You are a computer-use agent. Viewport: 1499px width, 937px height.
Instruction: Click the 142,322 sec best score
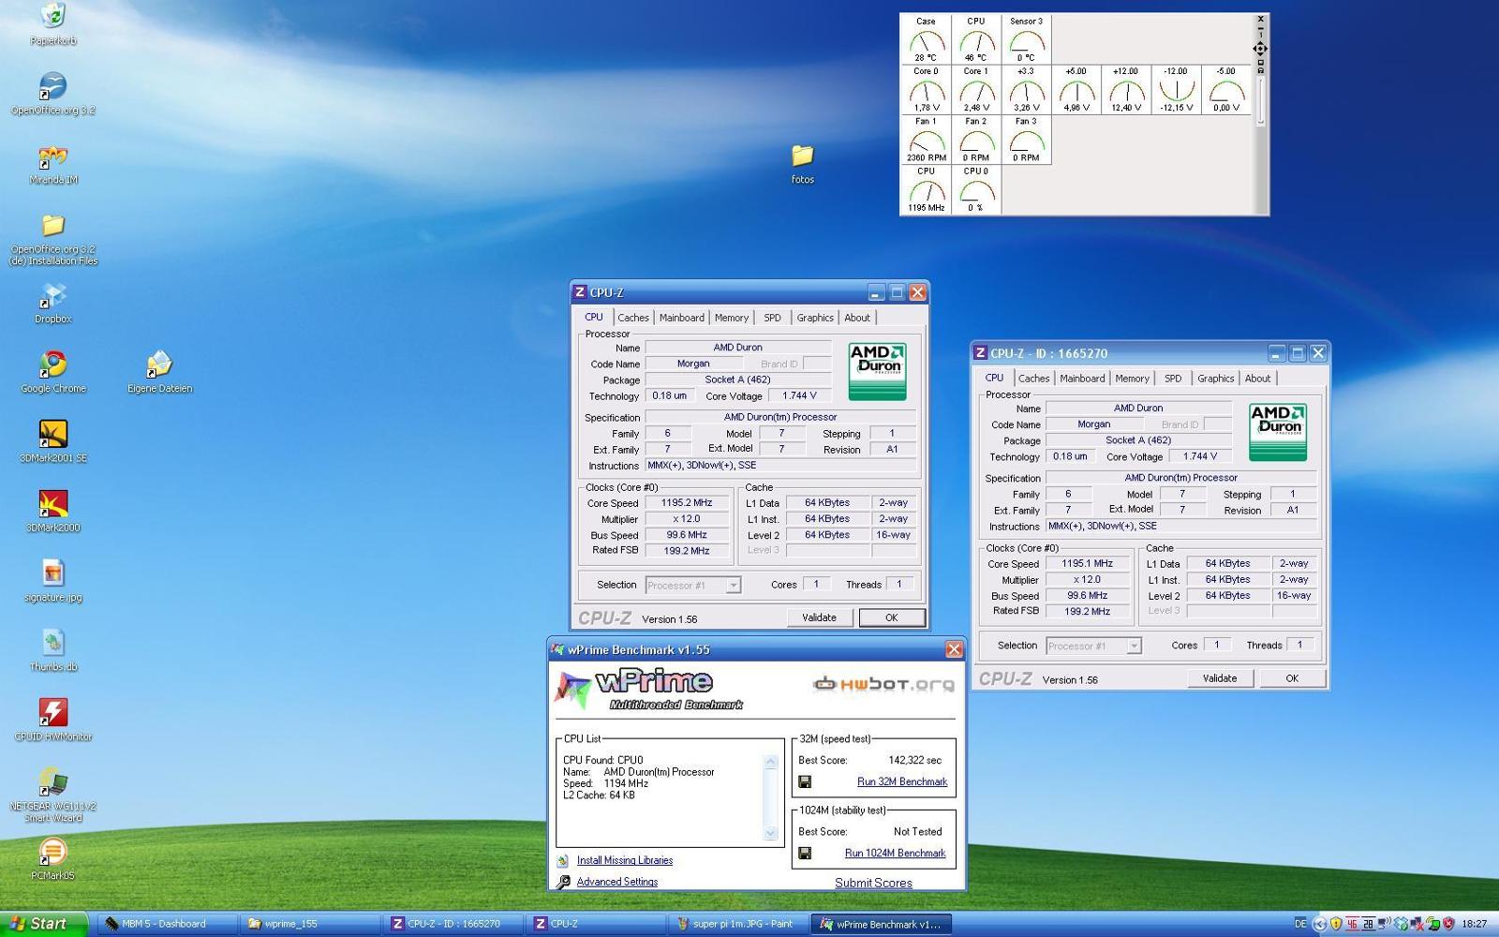click(915, 760)
